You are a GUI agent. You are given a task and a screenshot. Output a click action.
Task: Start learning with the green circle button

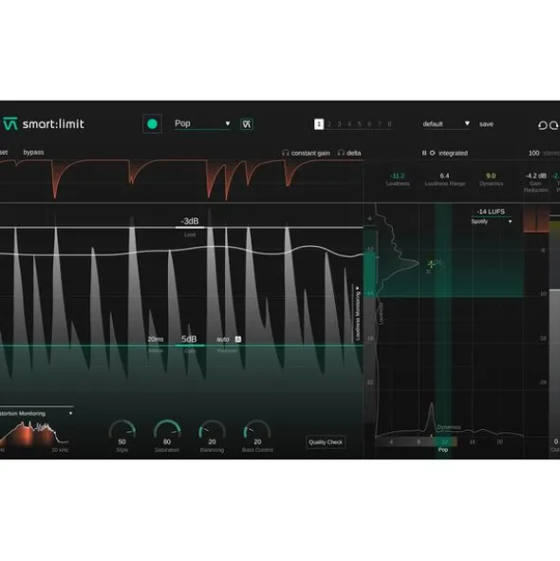(152, 123)
